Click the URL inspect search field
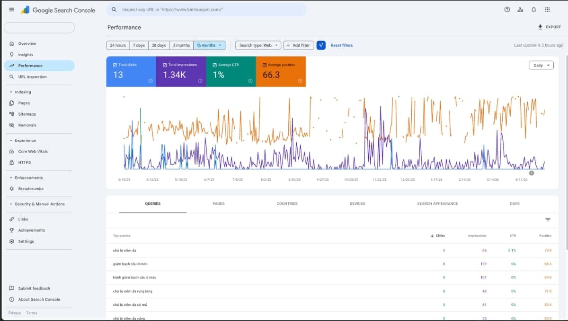 coord(206,9)
